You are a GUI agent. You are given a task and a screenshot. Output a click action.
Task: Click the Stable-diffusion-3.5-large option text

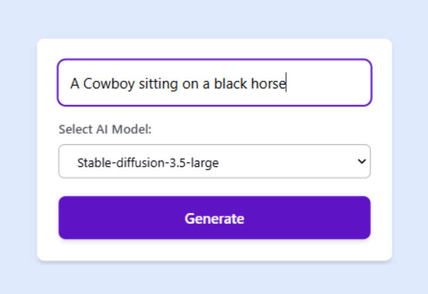tap(148, 163)
